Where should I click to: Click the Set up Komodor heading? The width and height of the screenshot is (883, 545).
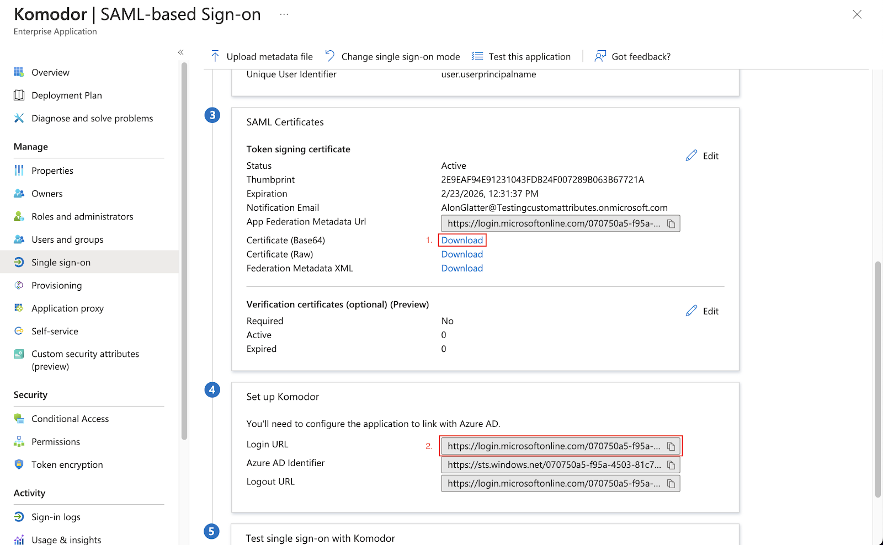(x=283, y=397)
